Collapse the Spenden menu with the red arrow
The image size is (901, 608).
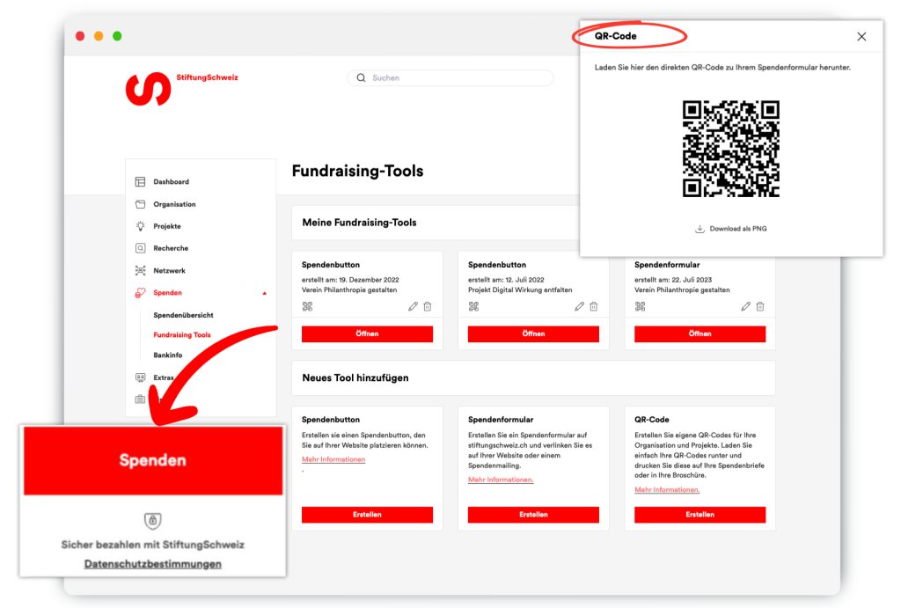tap(264, 293)
